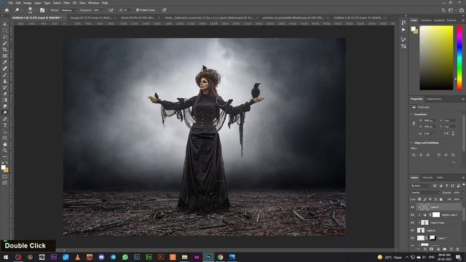The height and width of the screenshot is (262, 466).
Task: Open the Overlay blend mode dropdown
Action: click(x=424, y=192)
